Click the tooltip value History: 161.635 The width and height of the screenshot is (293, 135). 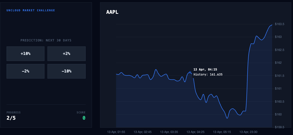[208, 75]
